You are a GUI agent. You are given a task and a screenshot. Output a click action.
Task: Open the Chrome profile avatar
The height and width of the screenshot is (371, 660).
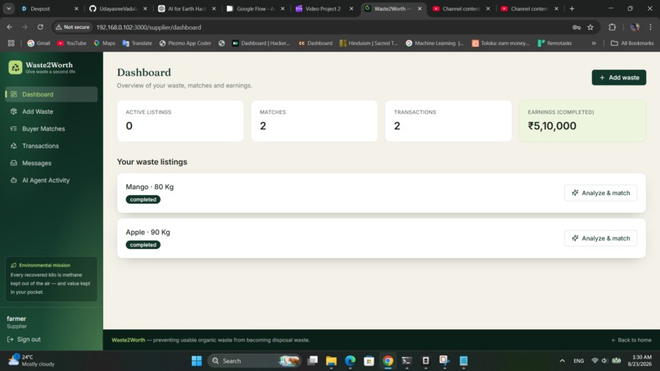click(635, 27)
